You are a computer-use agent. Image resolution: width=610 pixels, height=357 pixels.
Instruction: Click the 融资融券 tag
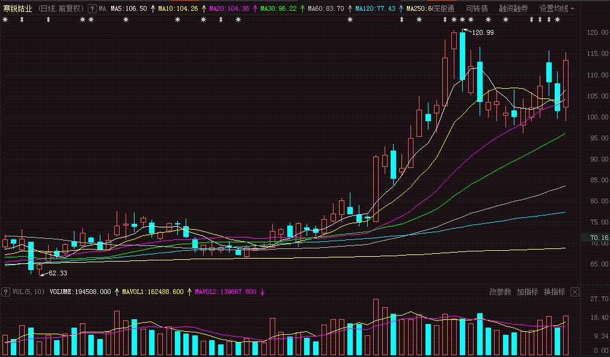coord(513,8)
